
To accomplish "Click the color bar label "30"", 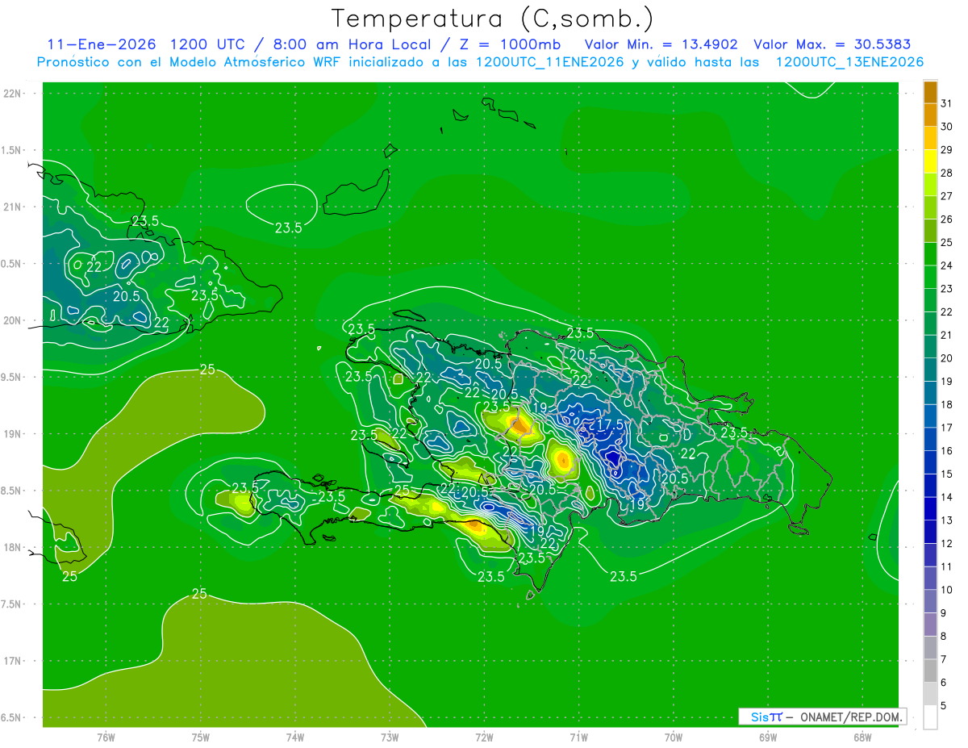I will [946, 127].
